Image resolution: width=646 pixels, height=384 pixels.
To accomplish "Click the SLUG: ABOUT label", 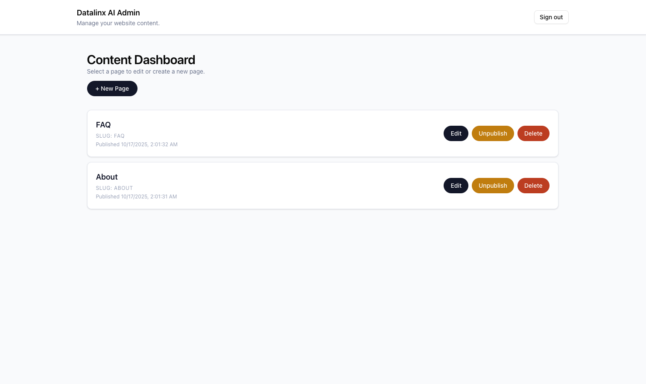I will (114, 188).
